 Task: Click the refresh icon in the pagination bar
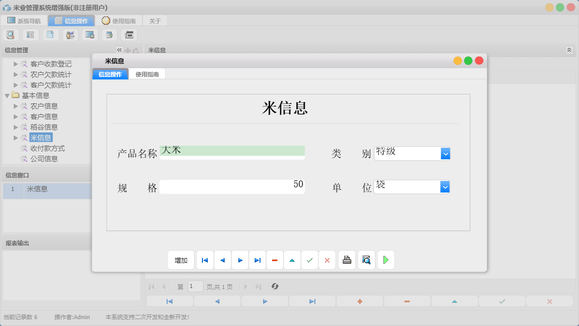click(x=274, y=286)
